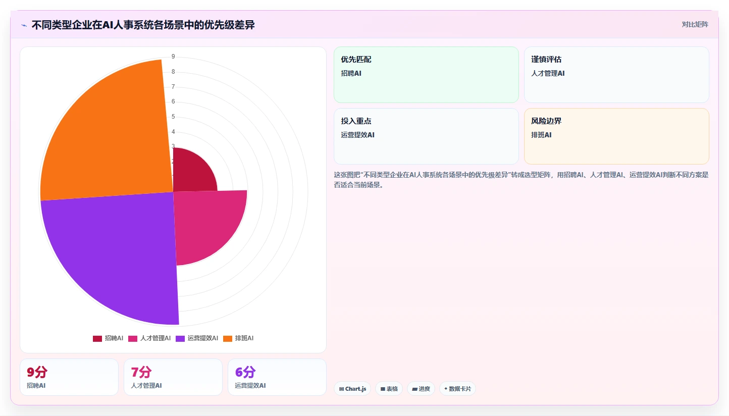
Task: Click the Chart.js tag chip
Action: (352, 389)
